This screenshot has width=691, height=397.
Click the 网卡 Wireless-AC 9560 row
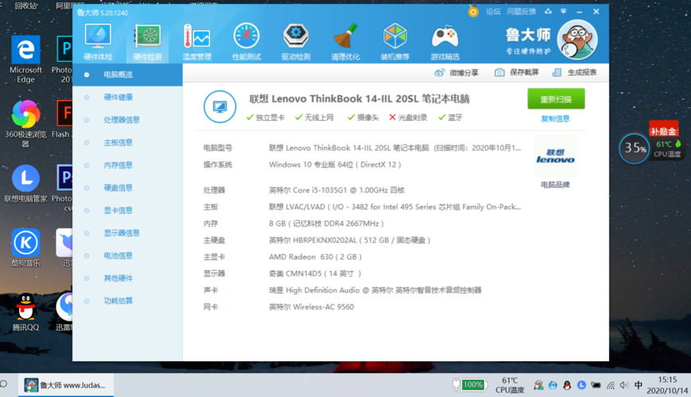pos(278,307)
